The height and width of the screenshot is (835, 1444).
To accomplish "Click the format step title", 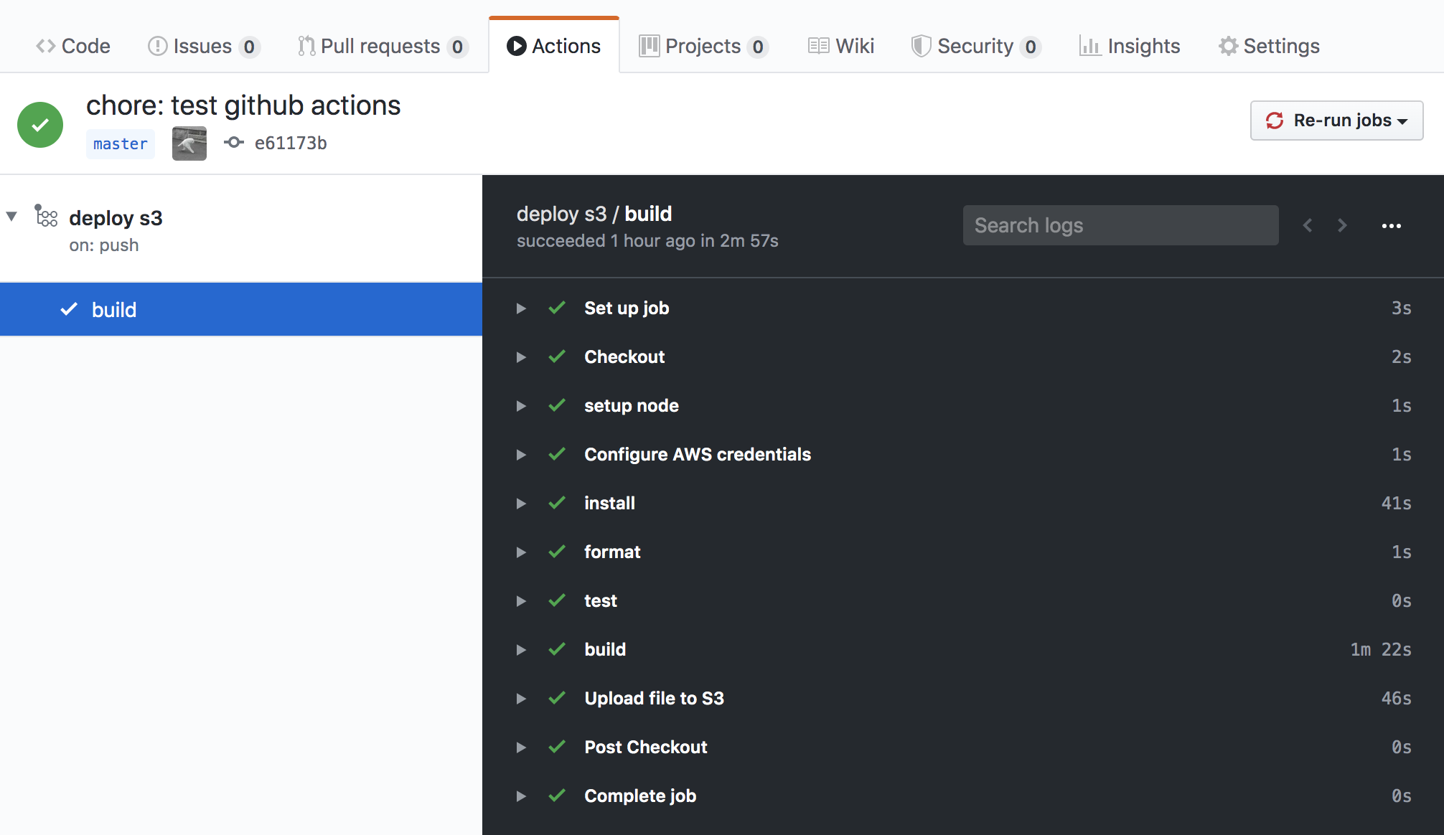I will pyautogui.click(x=612, y=552).
